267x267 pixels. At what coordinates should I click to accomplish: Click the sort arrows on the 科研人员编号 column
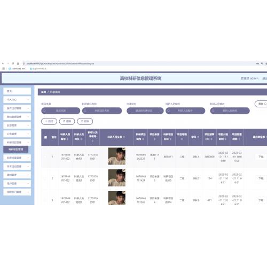(67, 139)
